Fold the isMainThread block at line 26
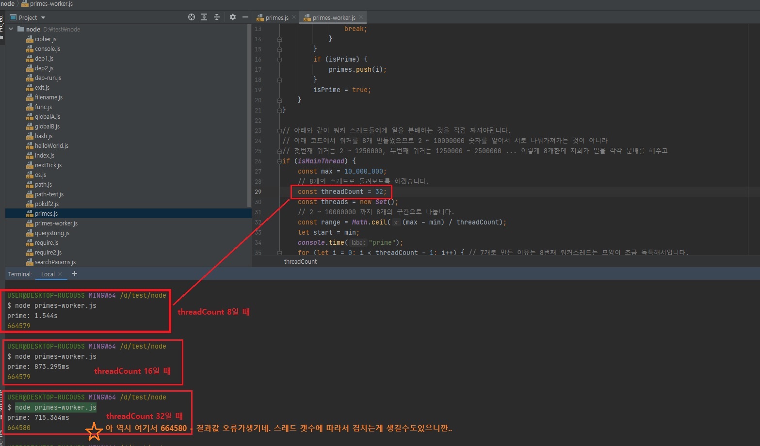Image resolution: width=760 pixels, height=446 pixels. [x=279, y=161]
